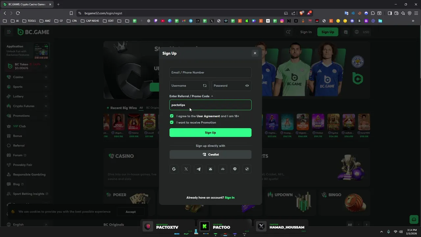Click the Sign In link in dialog footer
Image resolution: width=421 pixels, height=237 pixels.
(230, 197)
